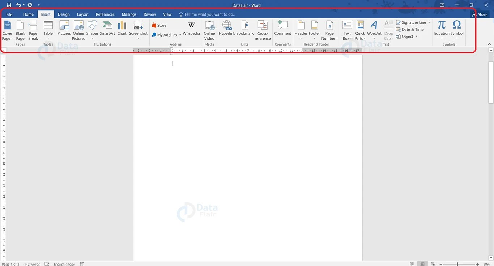Switch to Read Mode view
The height and width of the screenshot is (266, 494).
click(412, 264)
